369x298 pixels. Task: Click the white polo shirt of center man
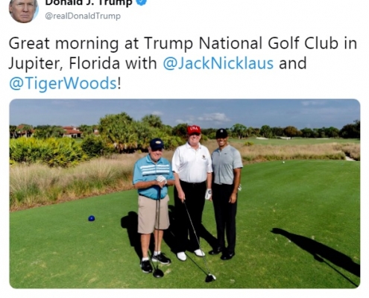coord(192,162)
